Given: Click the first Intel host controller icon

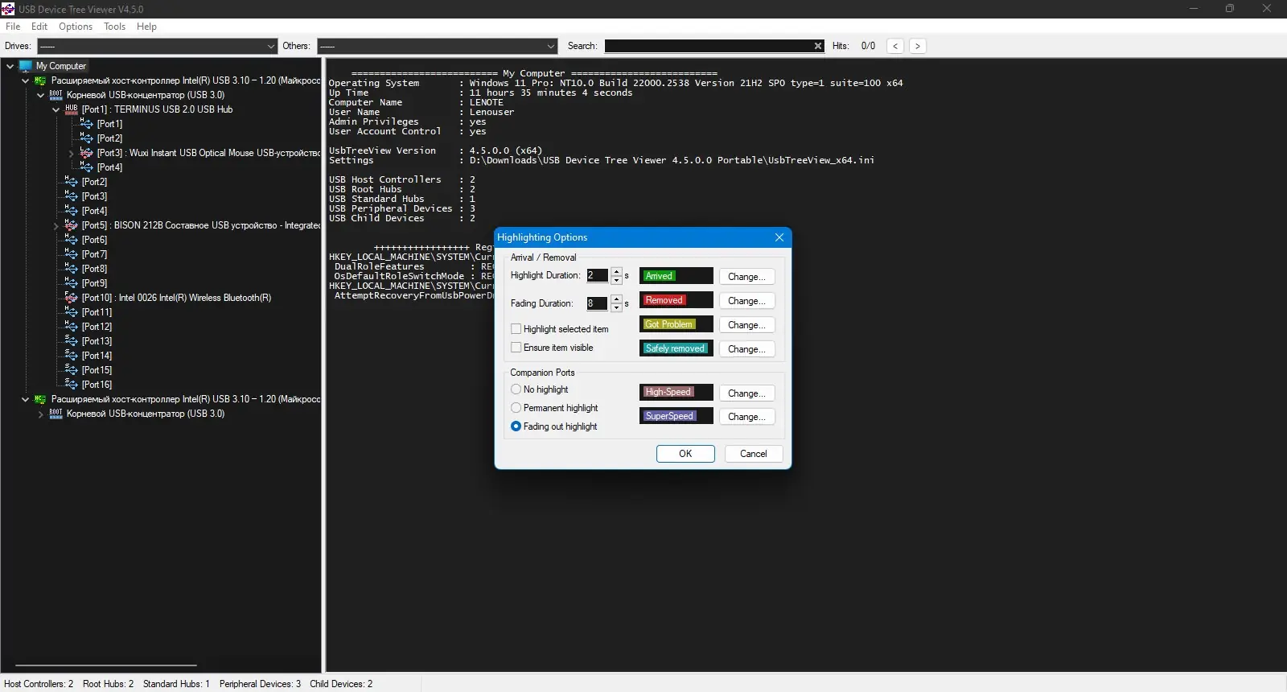Looking at the screenshot, I should click(40, 80).
